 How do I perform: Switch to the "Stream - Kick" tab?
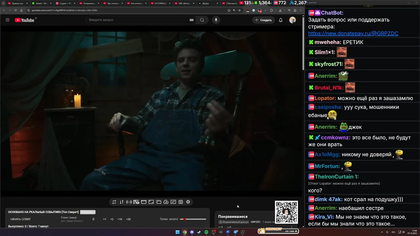(x=42, y=3)
